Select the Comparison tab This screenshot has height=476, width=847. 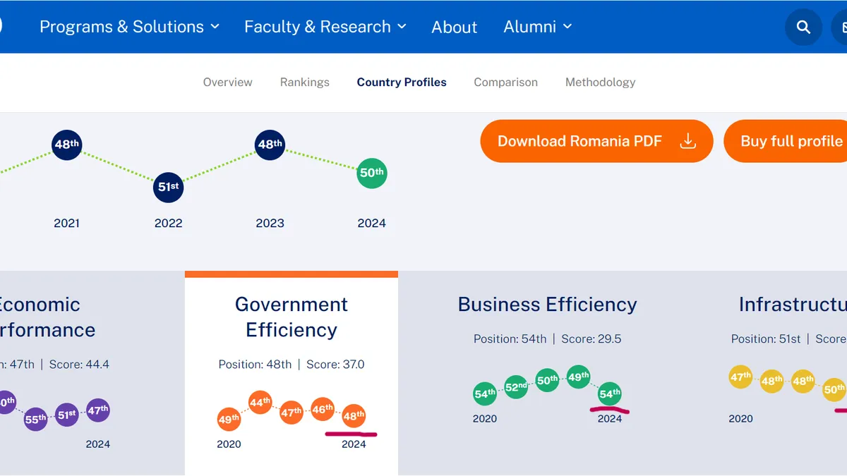pyautogui.click(x=505, y=83)
